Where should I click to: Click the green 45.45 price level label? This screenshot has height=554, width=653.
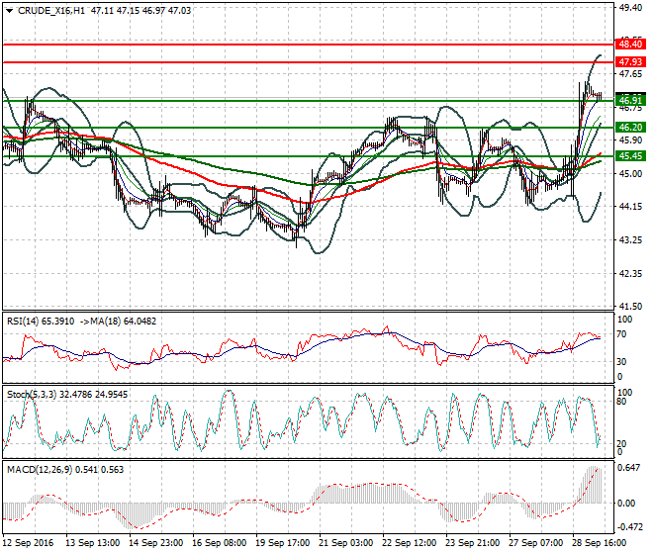point(630,155)
